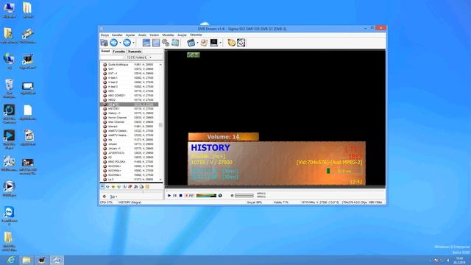Viewport: 471px width, 265px height.
Task: Click the clapperboard recording toolbar icon
Action: point(191,43)
